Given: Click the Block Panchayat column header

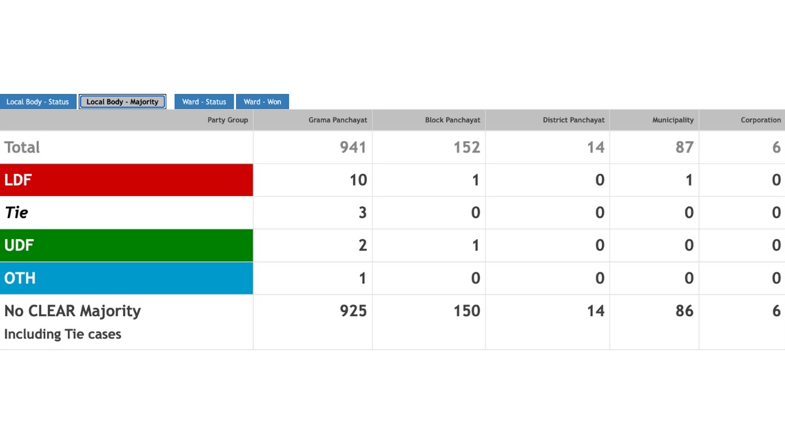Looking at the screenshot, I should (452, 120).
